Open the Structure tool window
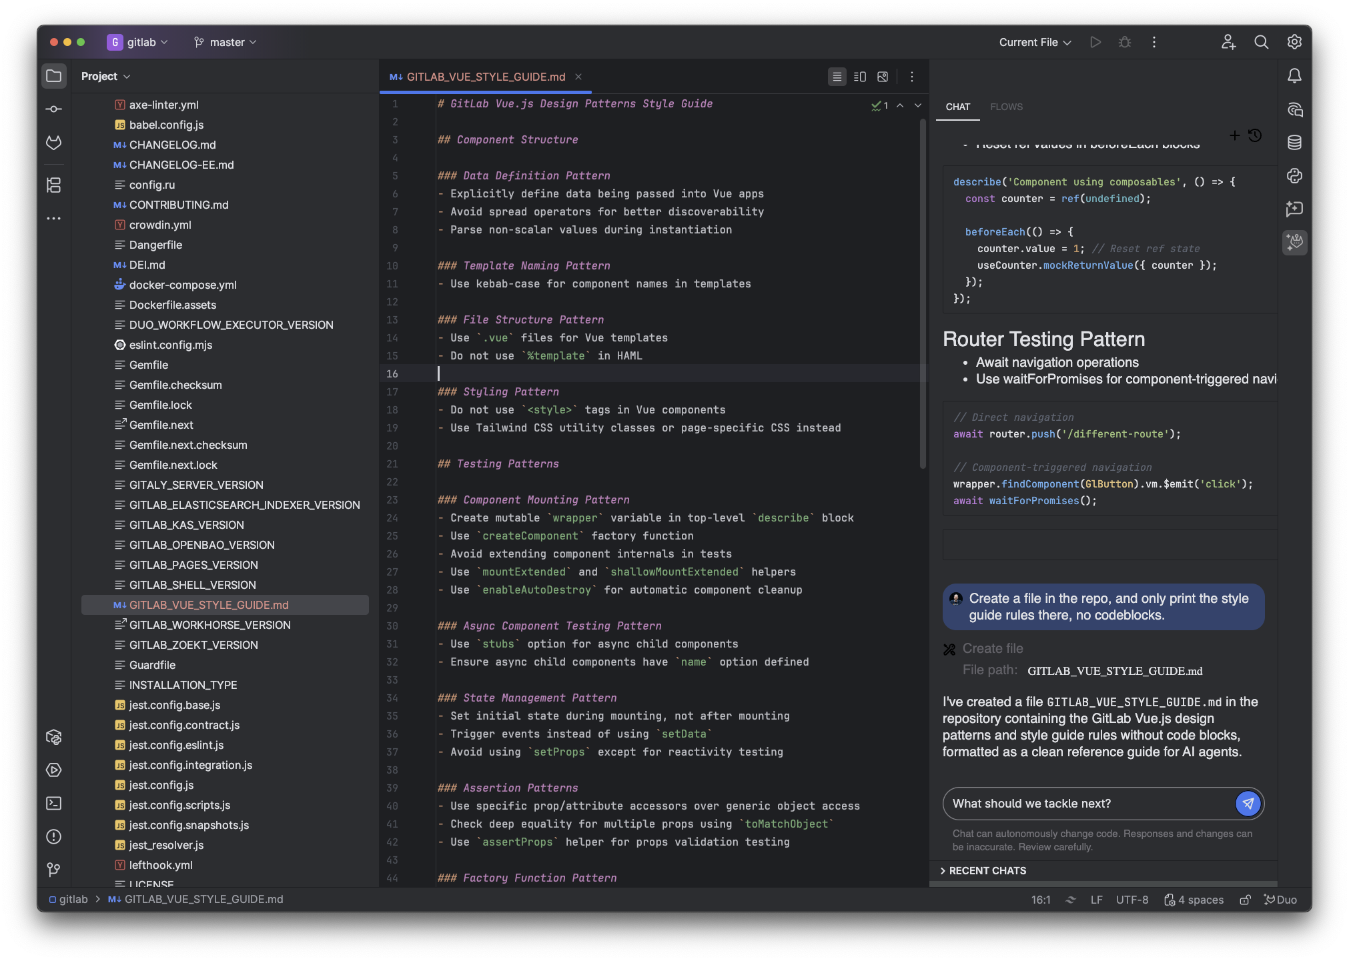The height and width of the screenshot is (961, 1349). [x=54, y=185]
